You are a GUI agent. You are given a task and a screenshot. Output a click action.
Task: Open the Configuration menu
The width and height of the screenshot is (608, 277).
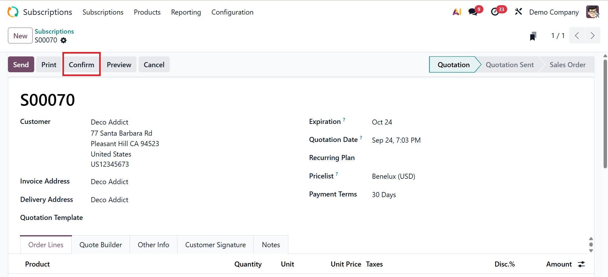click(232, 12)
